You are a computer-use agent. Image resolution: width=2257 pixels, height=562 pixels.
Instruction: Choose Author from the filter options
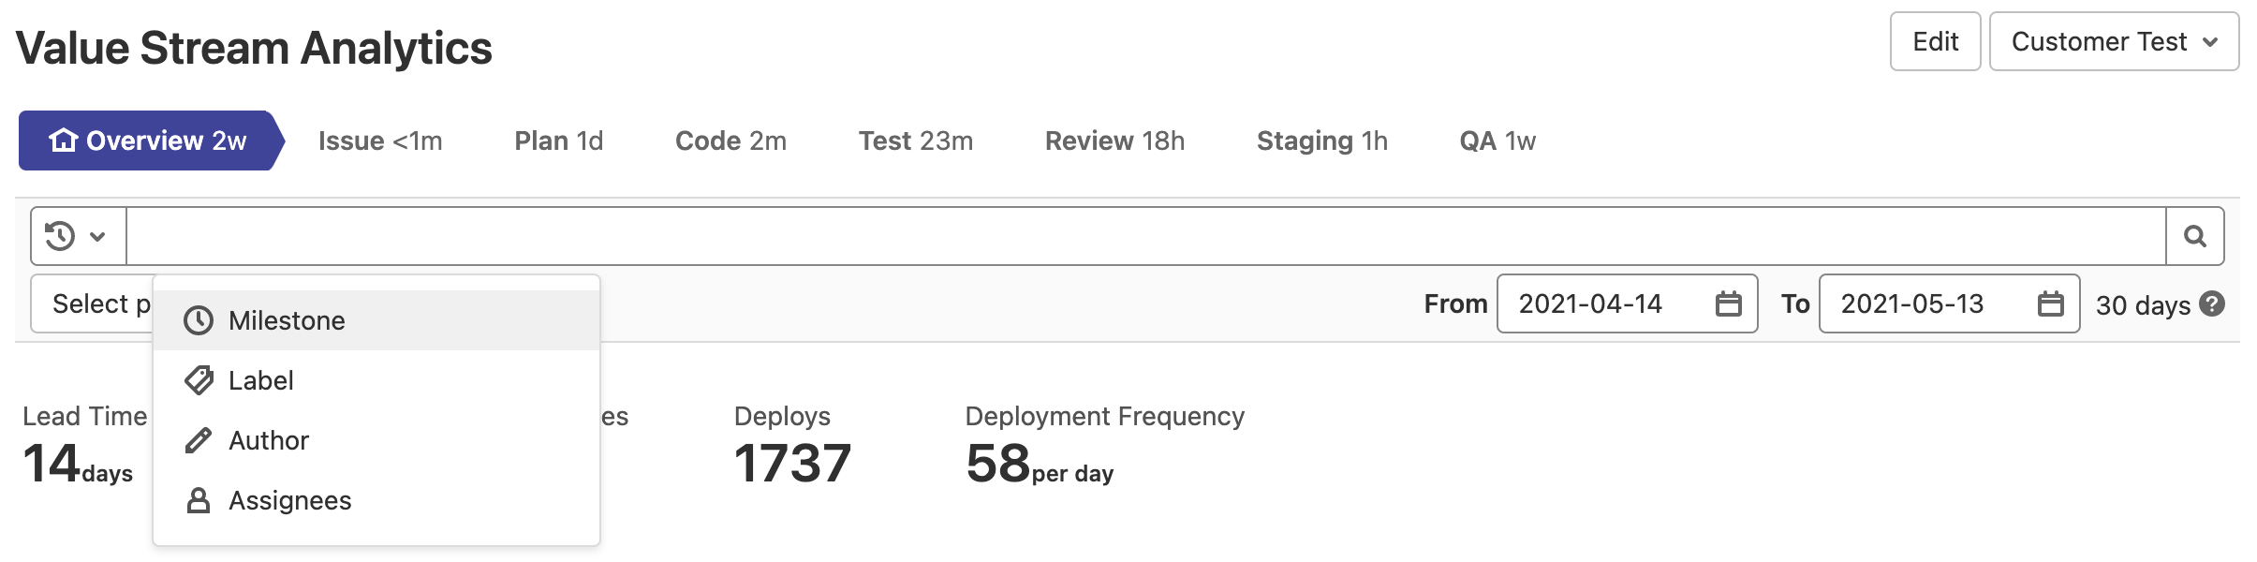pyautogui.click(x=269, y=439)
